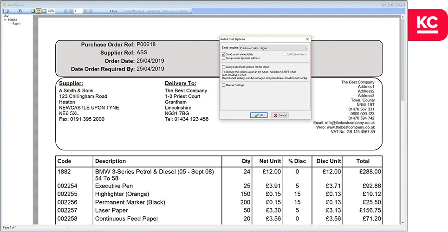Click Close in the preview toolbar
The image size is (448, 232).
click(113, 11)
